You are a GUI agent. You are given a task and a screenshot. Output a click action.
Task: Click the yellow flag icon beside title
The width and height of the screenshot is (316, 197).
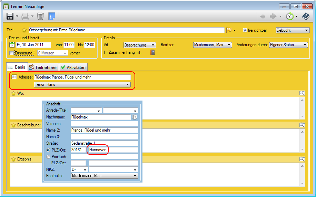pos(229,30)
